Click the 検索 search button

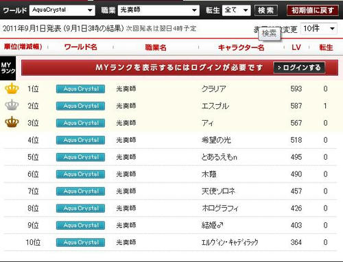click(266, 10)
